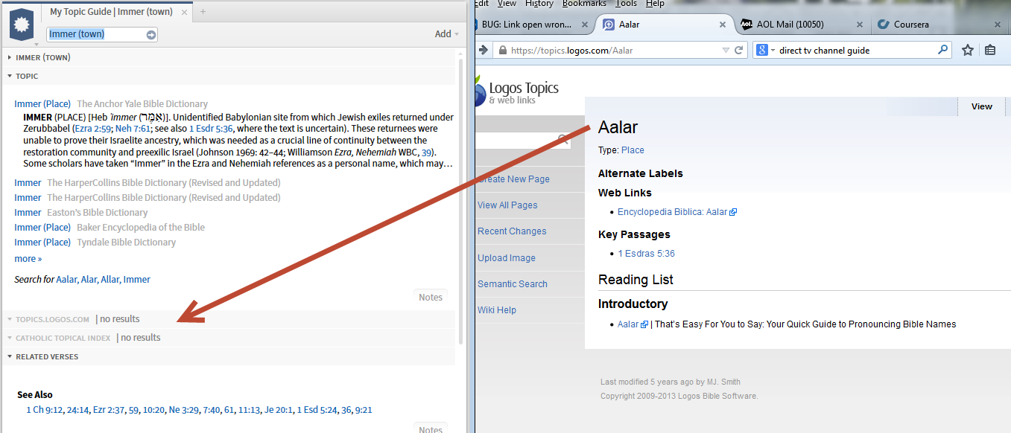Click the Logos shield icon top-left
1011x433 pixels.
pos(21,23)
